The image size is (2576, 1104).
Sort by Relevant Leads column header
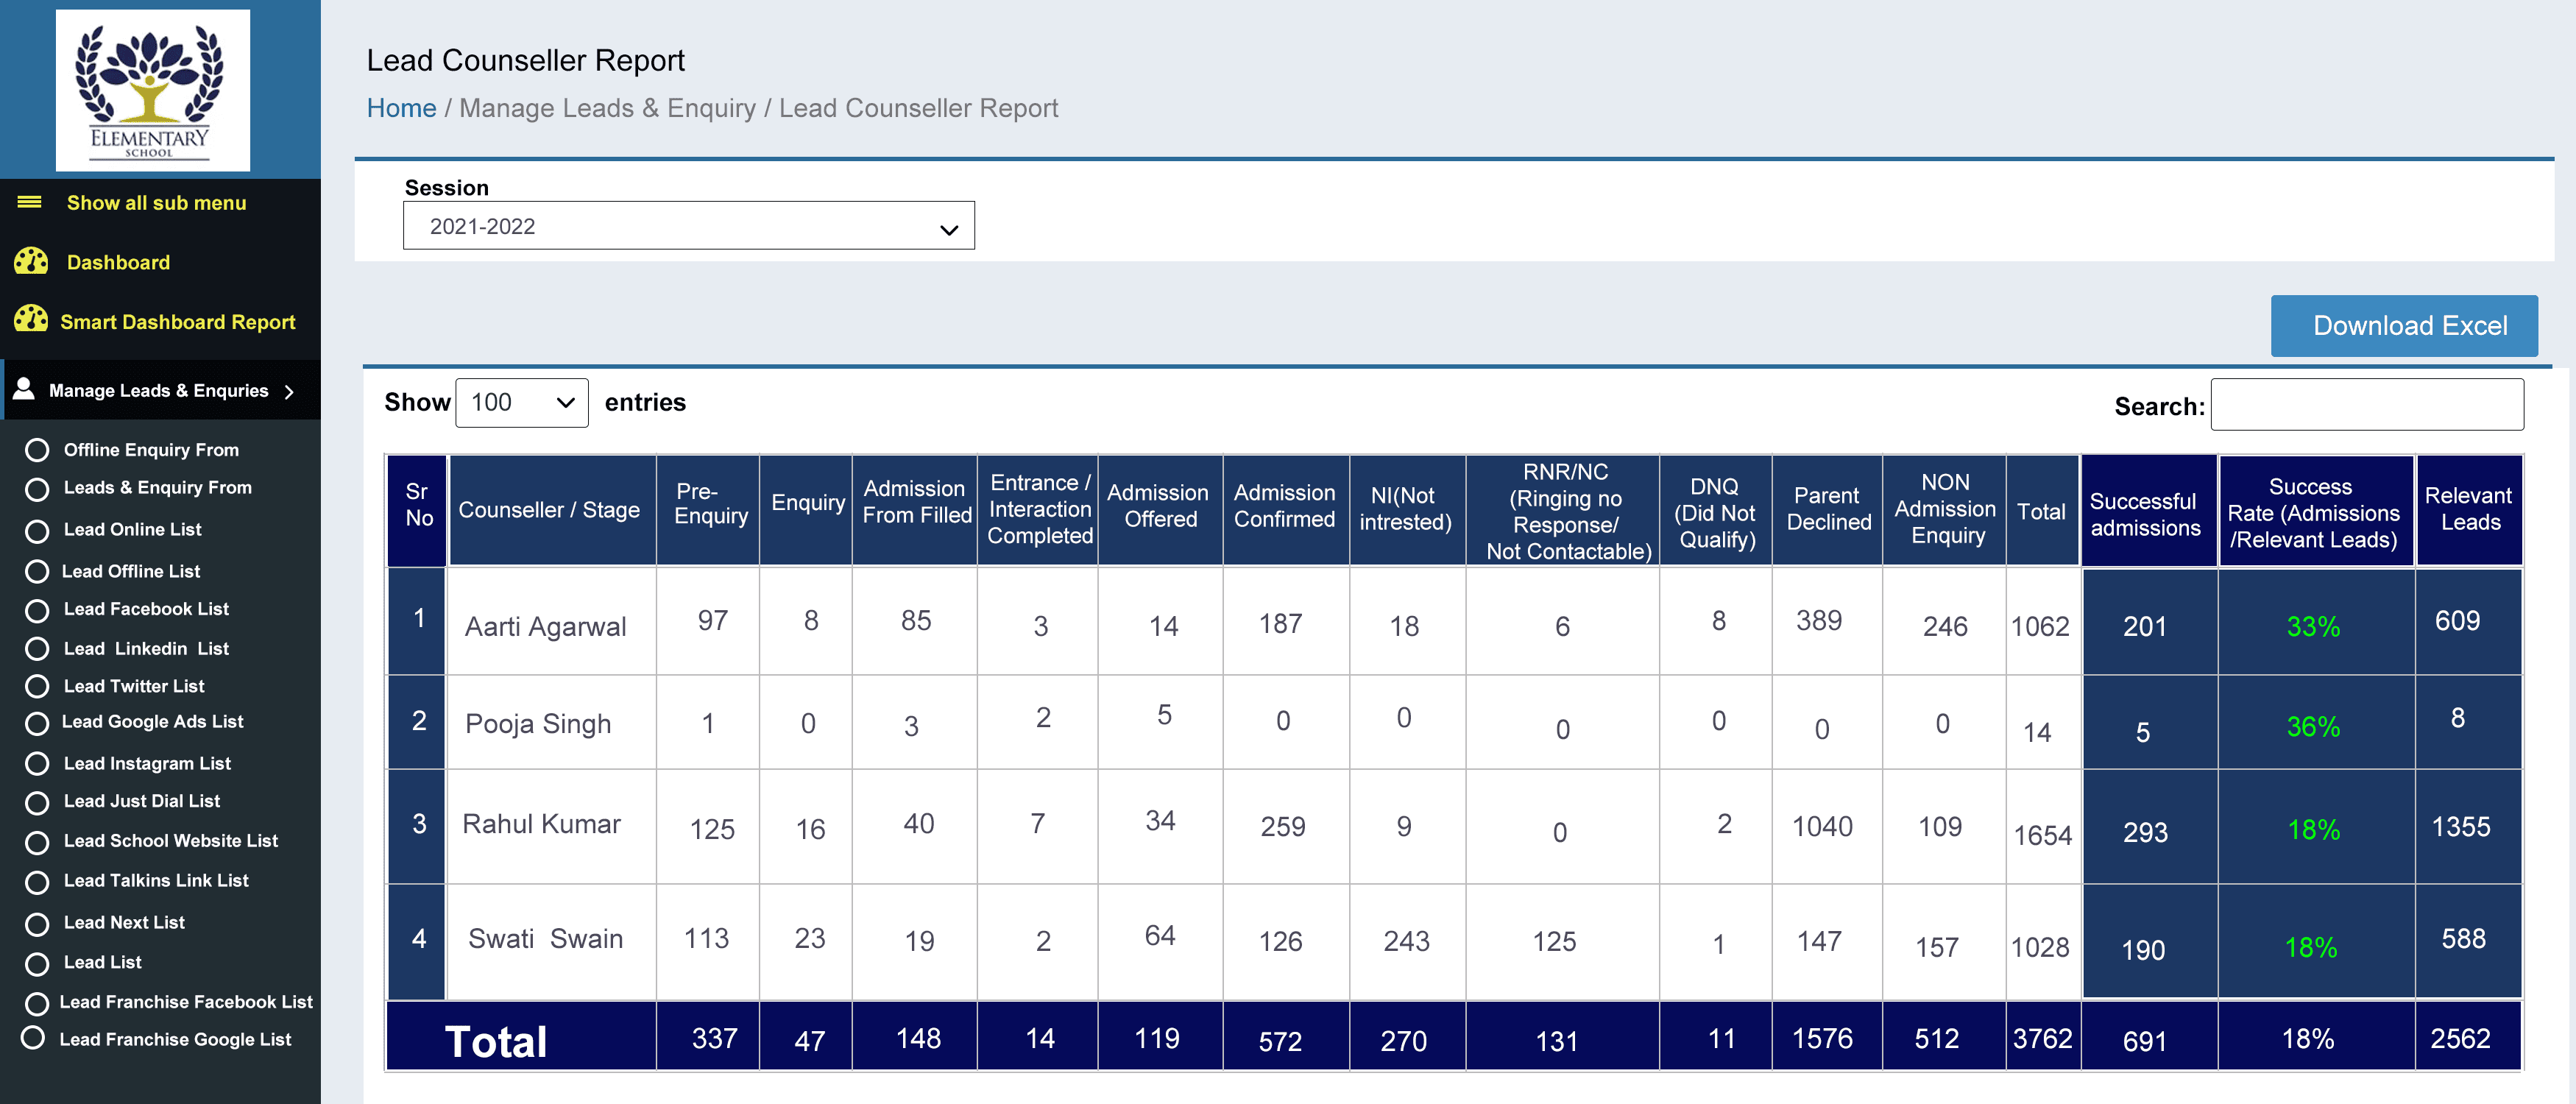pos(2469,510)
